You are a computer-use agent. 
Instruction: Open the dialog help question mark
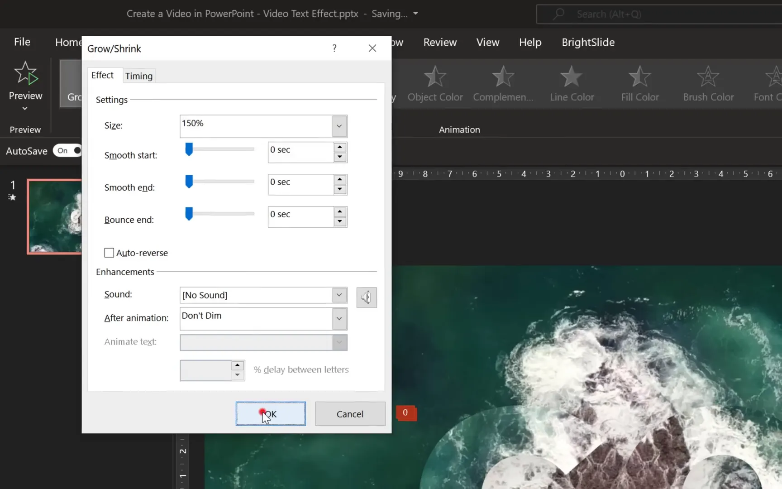tap(334, 48)
